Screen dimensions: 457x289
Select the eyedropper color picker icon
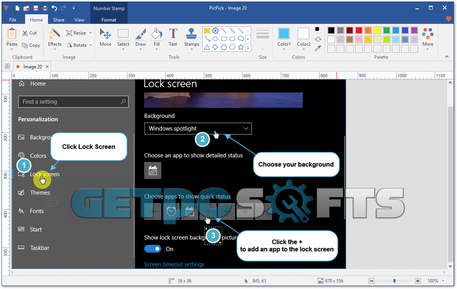(318, 48)
